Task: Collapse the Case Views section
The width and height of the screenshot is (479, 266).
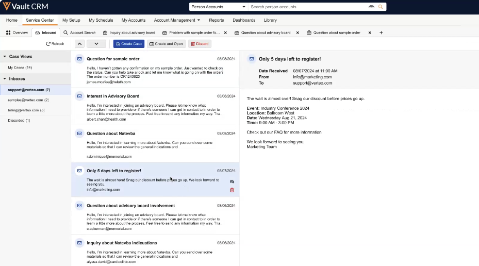Action: click(x=5, y=56)
